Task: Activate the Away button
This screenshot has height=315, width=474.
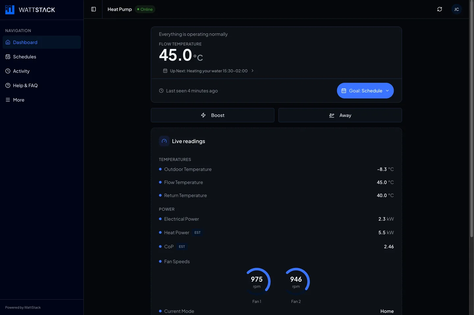Action: pyautogui.click(x=340, y=115)
